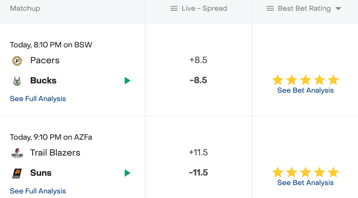
Task: Click the green arrow beside Suns
Action: 127,173
